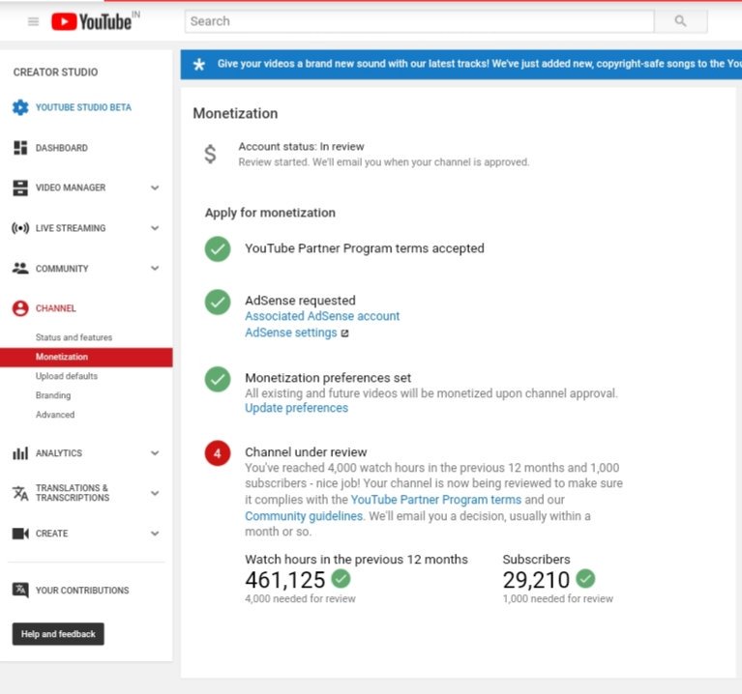Focus the Search input field

419,21
